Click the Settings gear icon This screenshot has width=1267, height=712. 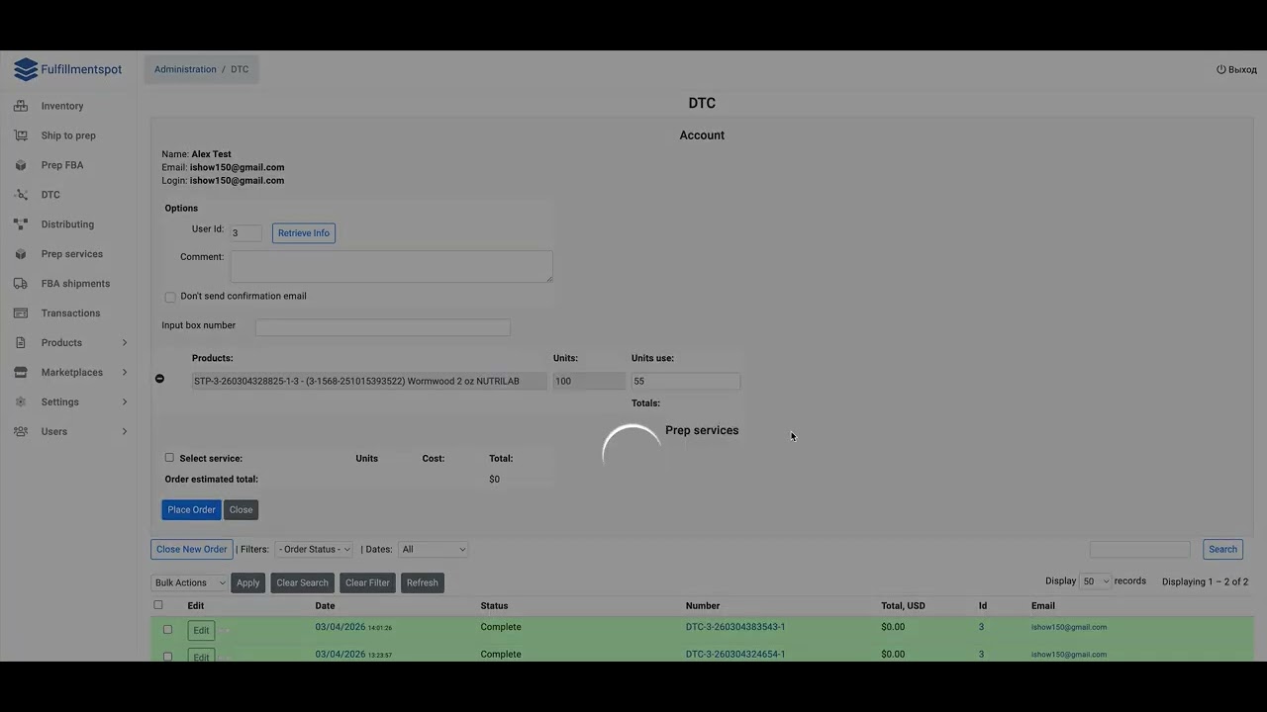pyautogui.click(x=21, y=402)
